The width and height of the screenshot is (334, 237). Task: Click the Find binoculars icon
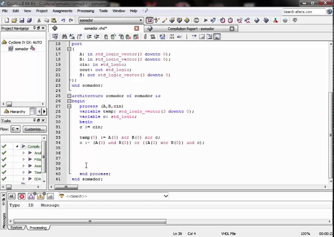(x=64, y=37)
